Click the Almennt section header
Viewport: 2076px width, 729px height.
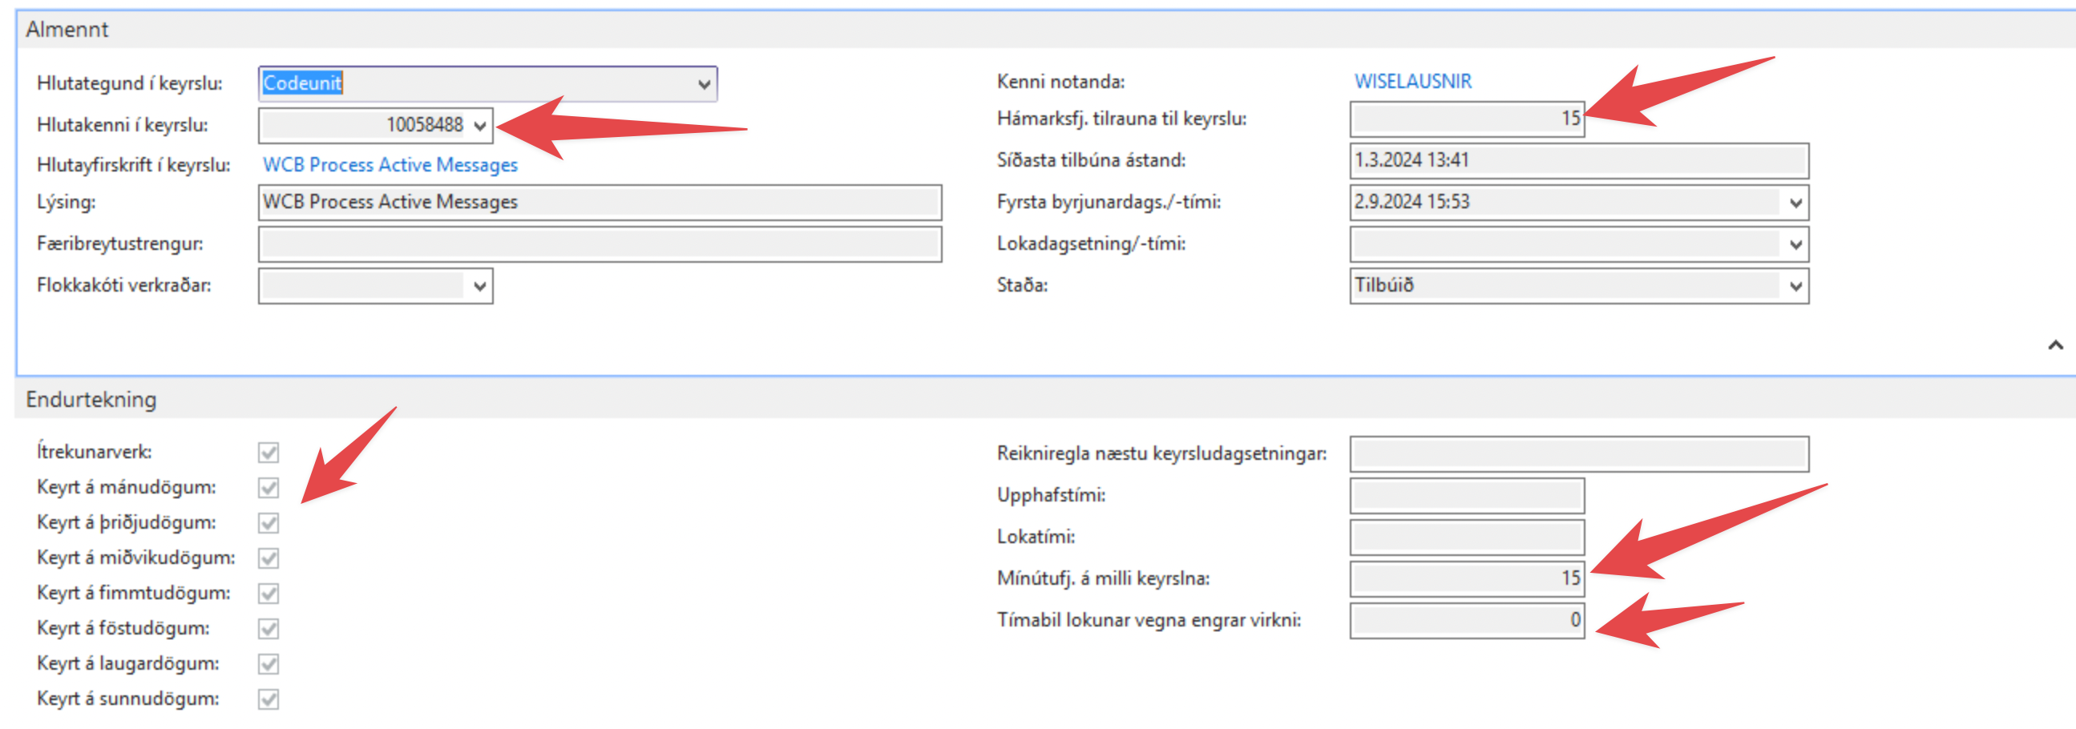tap(67, 30)
